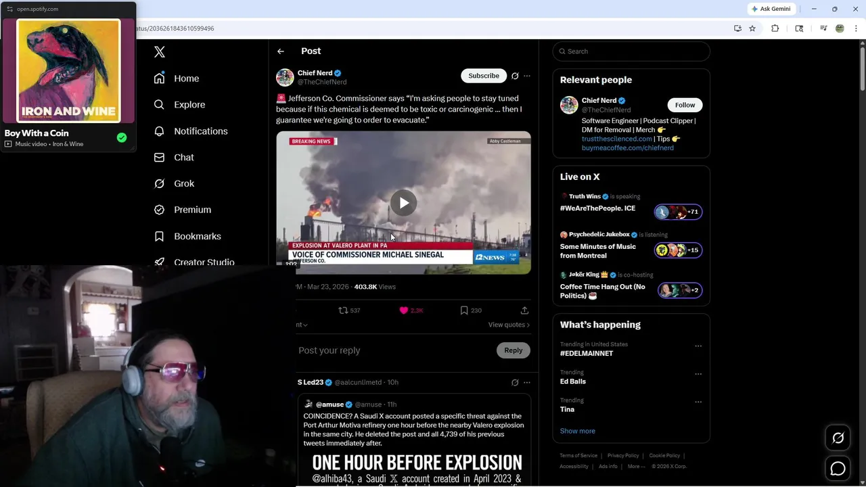The image size is (866, 487).
Task: Open the Tina trending topic
Action: coord(567,409)
